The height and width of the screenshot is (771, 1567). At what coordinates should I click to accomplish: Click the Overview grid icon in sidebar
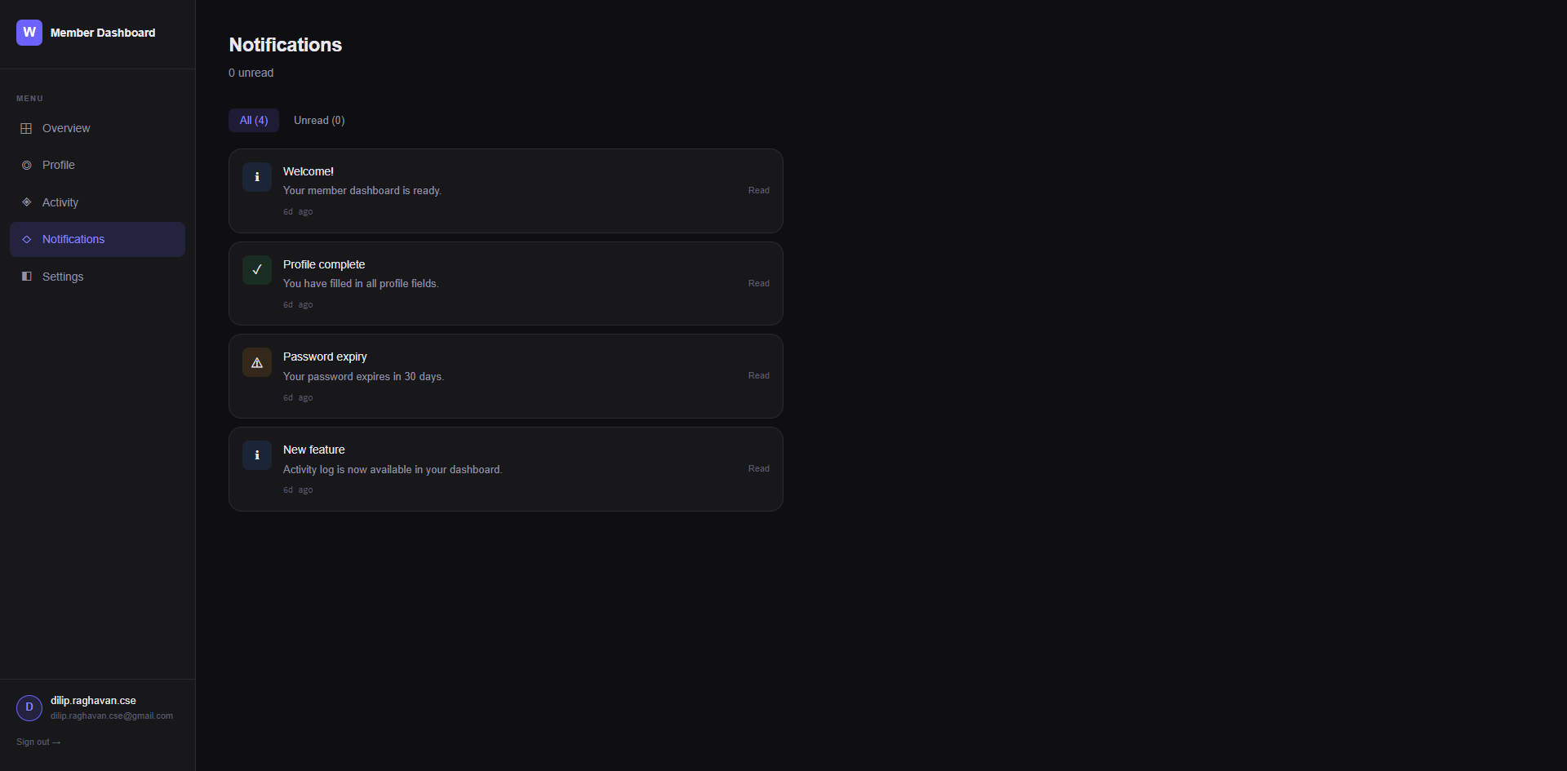point(26,128)
